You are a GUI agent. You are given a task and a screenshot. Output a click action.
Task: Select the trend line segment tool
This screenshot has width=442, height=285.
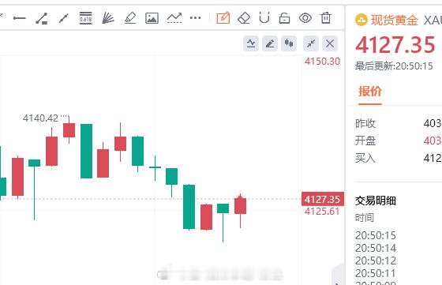41,18
